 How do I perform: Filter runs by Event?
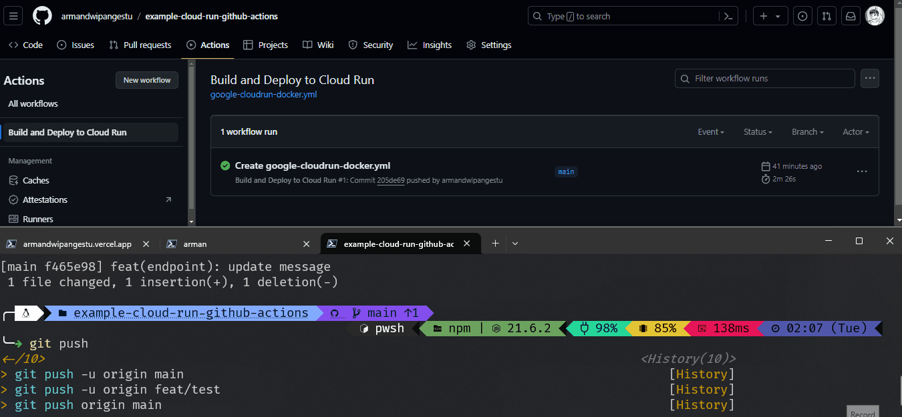pyautogui.click(x=710, y=131)
